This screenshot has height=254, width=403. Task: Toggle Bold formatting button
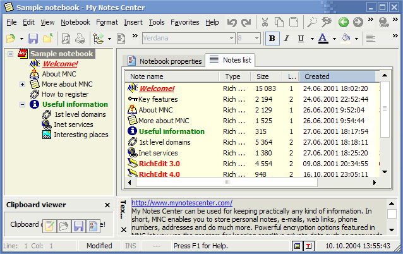click(x=272, y=39)
